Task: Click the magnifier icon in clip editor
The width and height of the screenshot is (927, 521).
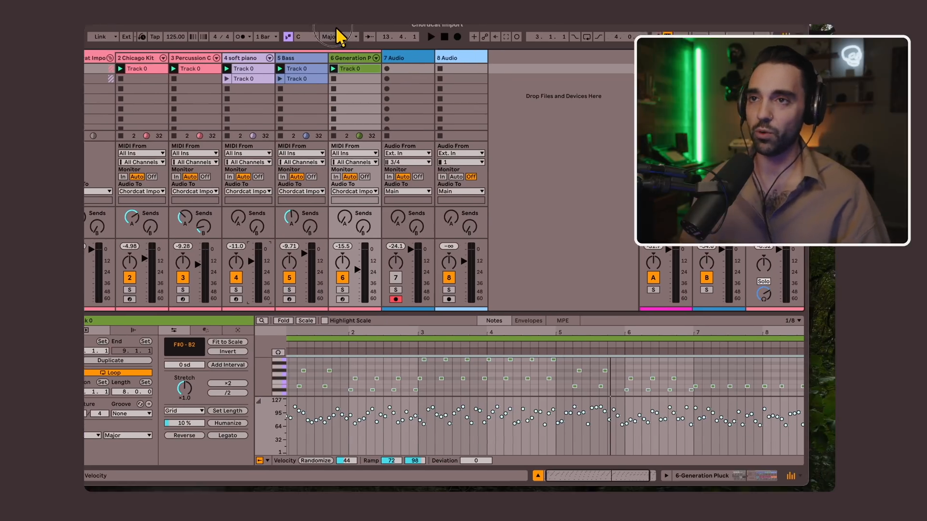Action: tap(262, 320)
